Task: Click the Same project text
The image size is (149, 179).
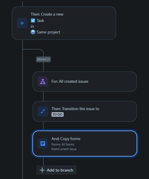Action: click(x=48, y=32)
